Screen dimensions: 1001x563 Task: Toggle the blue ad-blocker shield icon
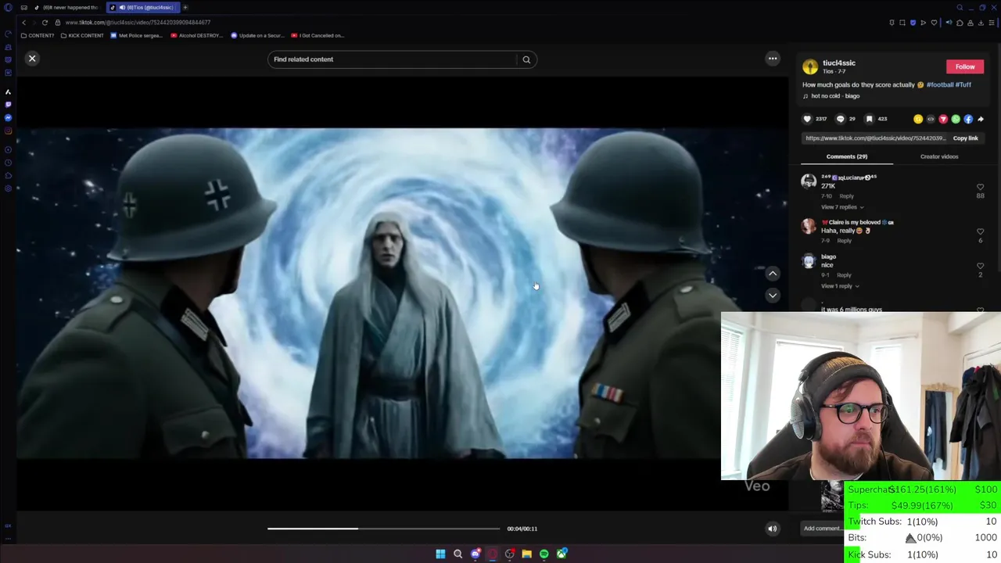tap(913, 23)
